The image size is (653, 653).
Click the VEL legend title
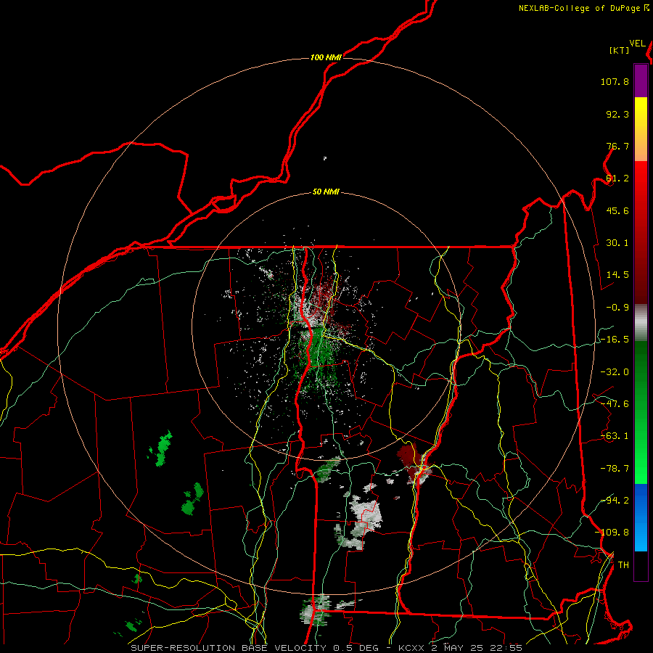point(637,44)
